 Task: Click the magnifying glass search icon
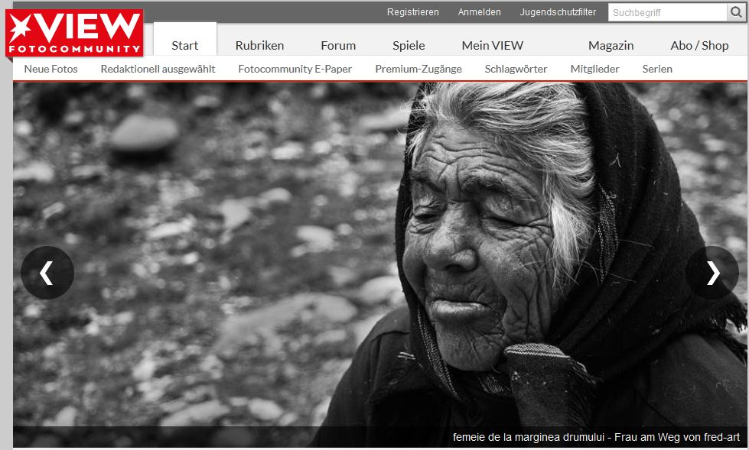[x=736, y=12]
